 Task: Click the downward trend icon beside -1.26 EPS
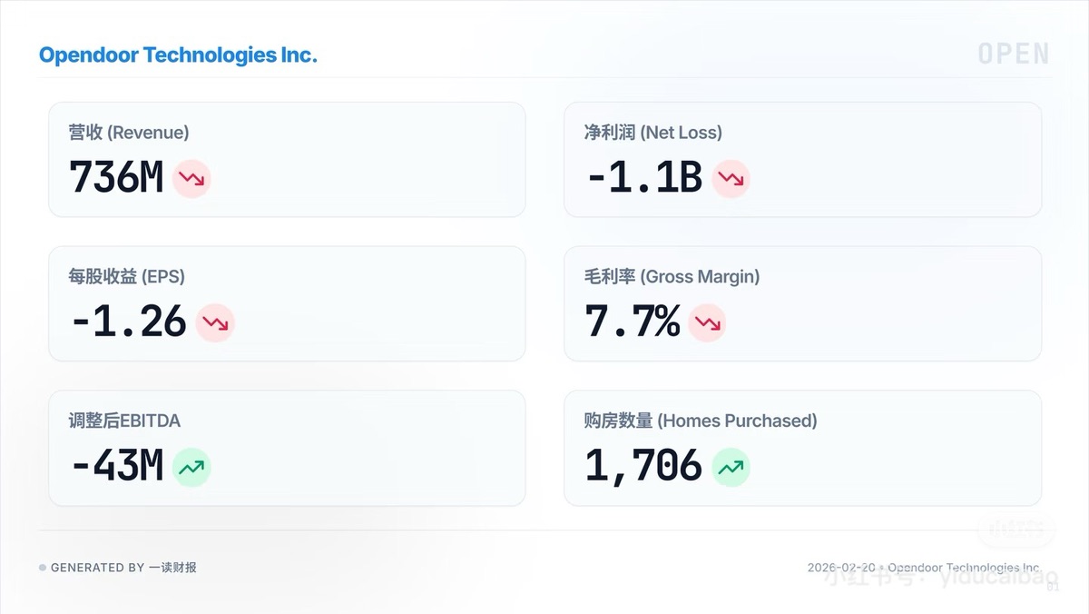point(216,322)
